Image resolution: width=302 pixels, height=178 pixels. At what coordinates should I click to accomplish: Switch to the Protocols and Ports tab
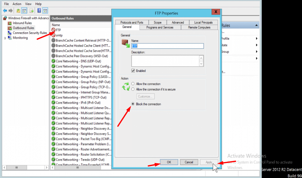click(x=132, y=22)
